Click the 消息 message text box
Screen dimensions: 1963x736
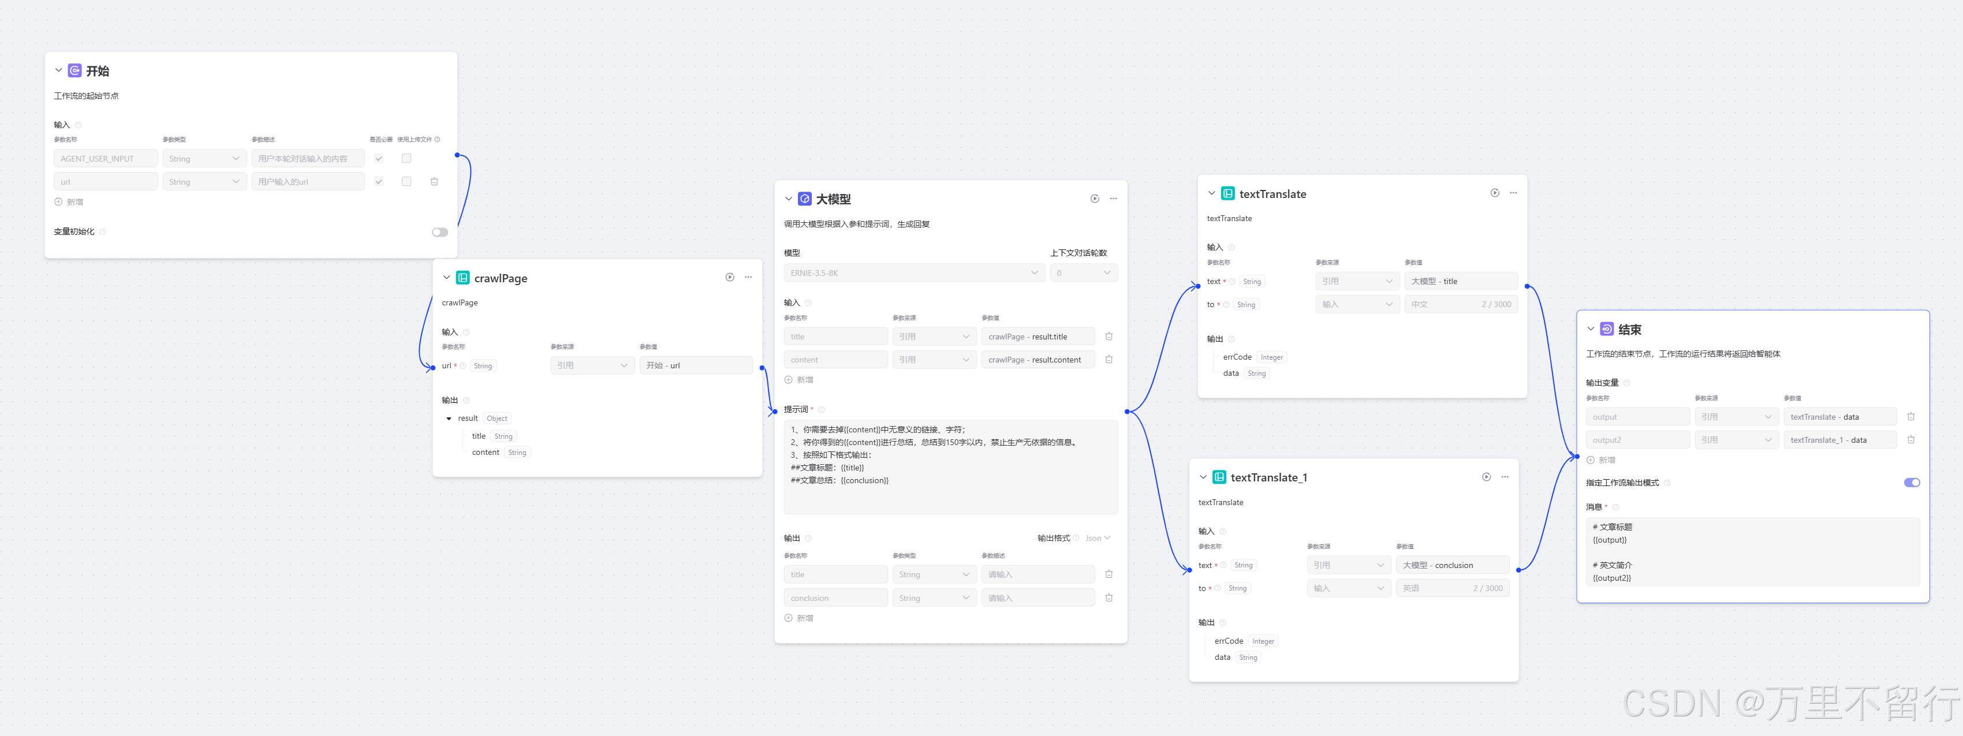(x=1753, y=552)
